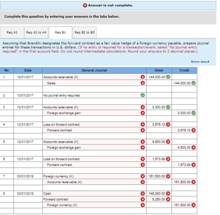Select the Req B1 tab
Viewport: 220px width, 215px height.
click(x=60, y=33)
